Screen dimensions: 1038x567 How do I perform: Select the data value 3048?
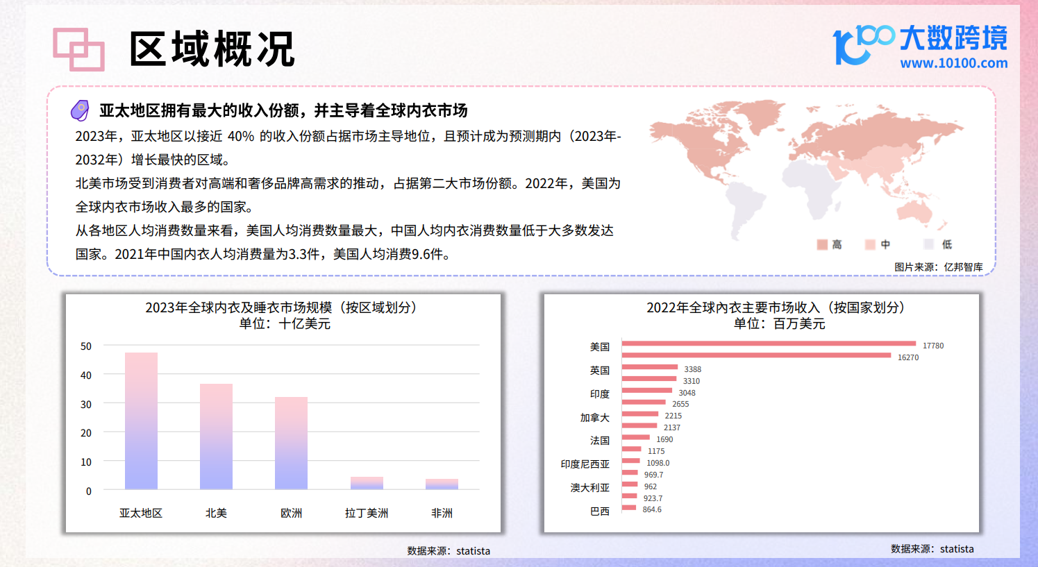[687, 393]
